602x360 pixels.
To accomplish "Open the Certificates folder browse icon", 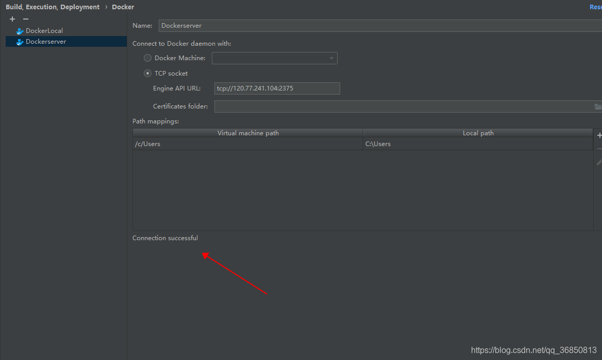I will [x=597, y=106].
